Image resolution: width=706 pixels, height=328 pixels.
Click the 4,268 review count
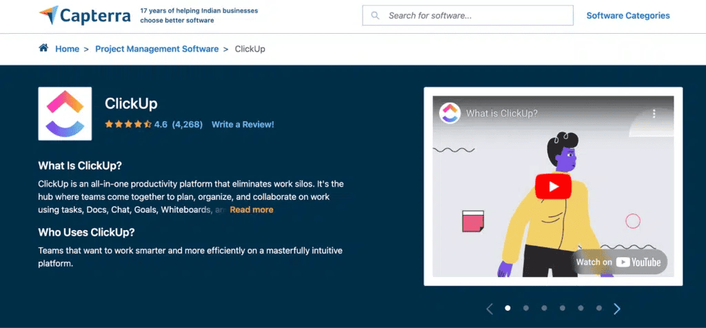coord(188,125)
